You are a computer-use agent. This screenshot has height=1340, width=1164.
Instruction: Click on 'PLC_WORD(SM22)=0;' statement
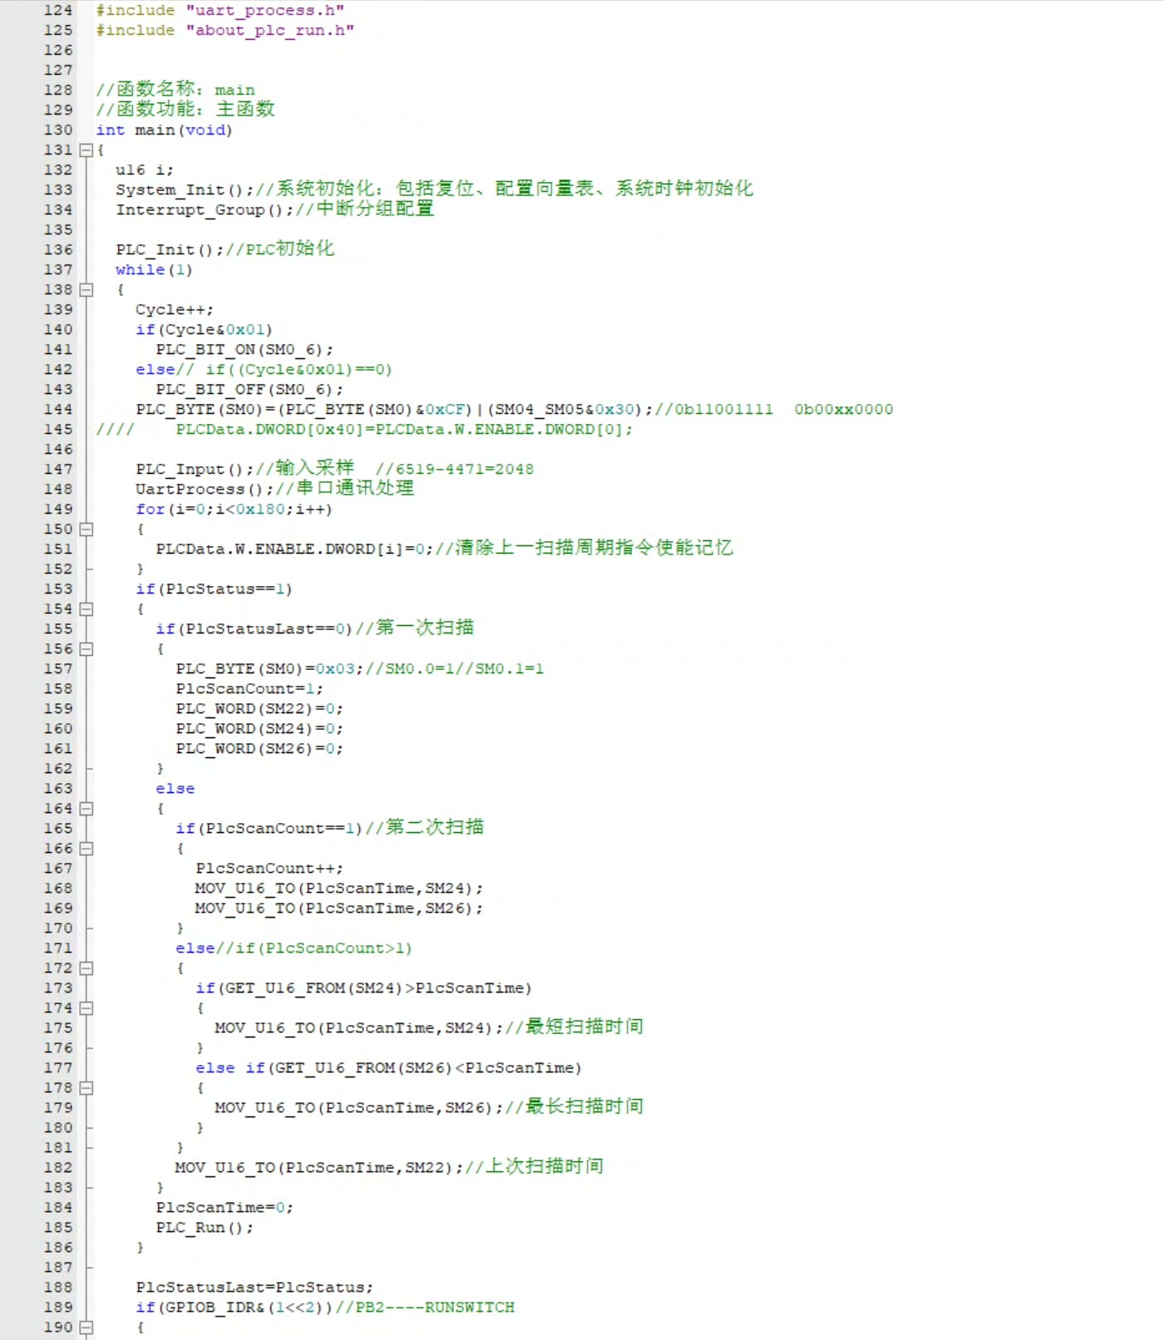[259, 709]
